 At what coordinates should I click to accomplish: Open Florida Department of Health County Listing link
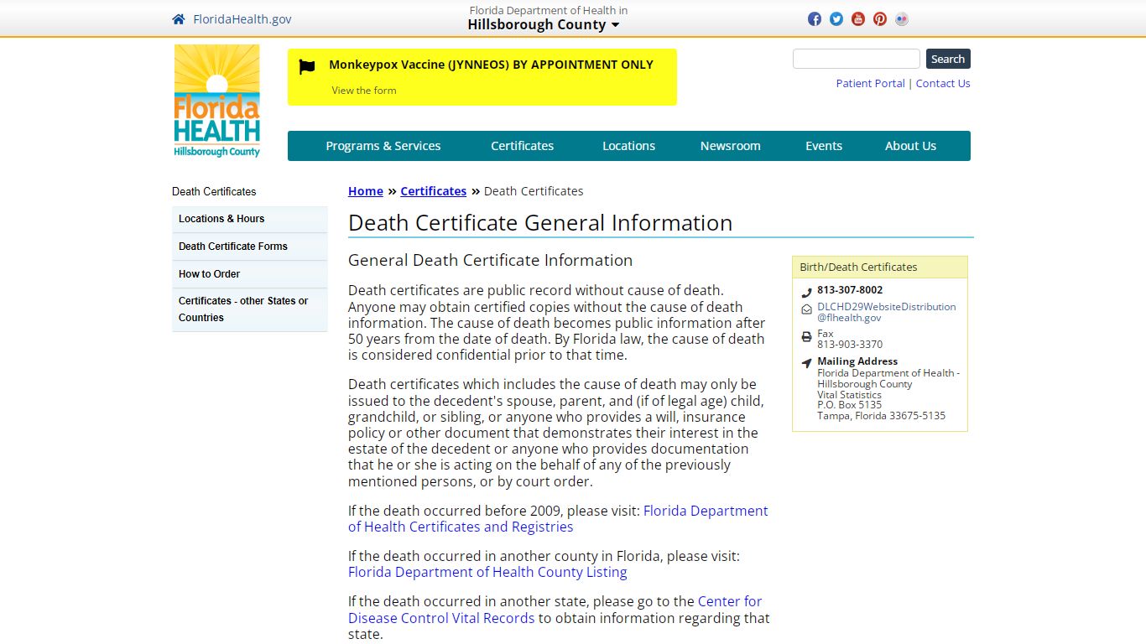pos(487,572)
